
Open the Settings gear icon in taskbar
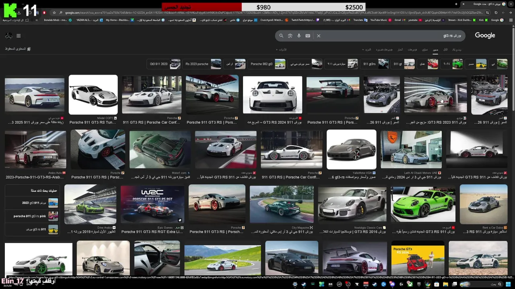click(x=295, y=284)
